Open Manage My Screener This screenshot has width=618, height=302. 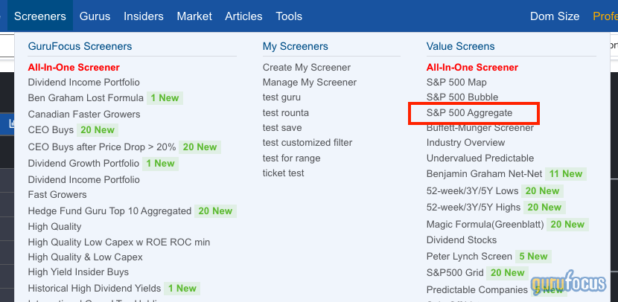pos(309,83)
